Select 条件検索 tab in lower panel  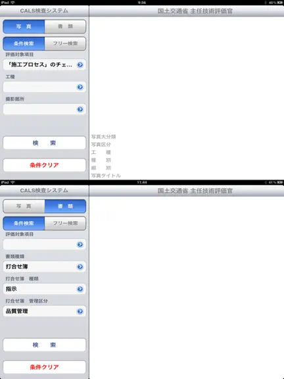click(24, 223)
